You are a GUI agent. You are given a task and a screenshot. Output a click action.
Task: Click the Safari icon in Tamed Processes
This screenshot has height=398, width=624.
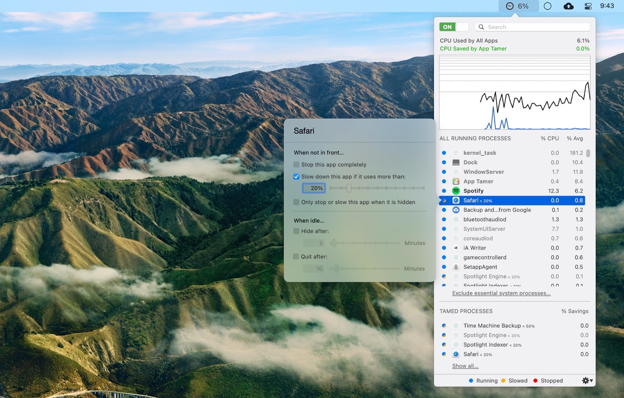[x=456, y=354]
